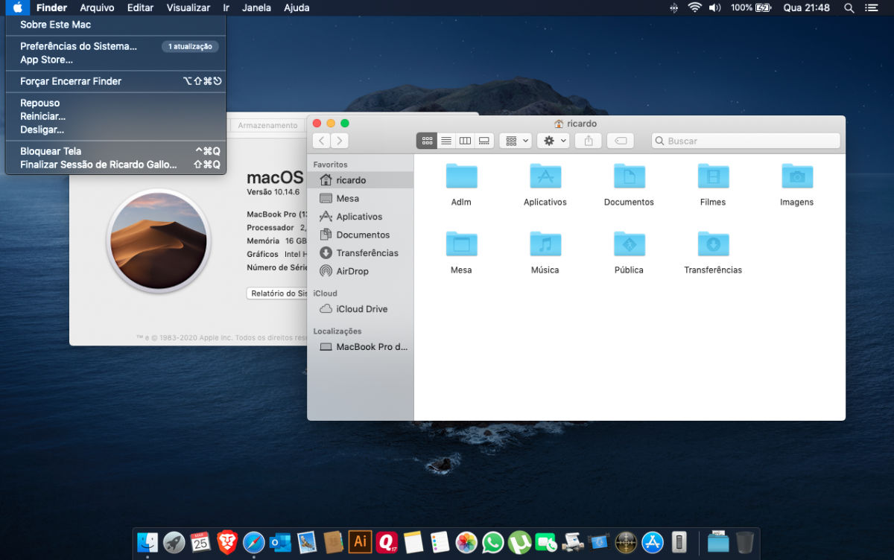This screenshot has width=894, height=560.
Task: Select Documentos in Finder sidebar
Action: (361, 235)
